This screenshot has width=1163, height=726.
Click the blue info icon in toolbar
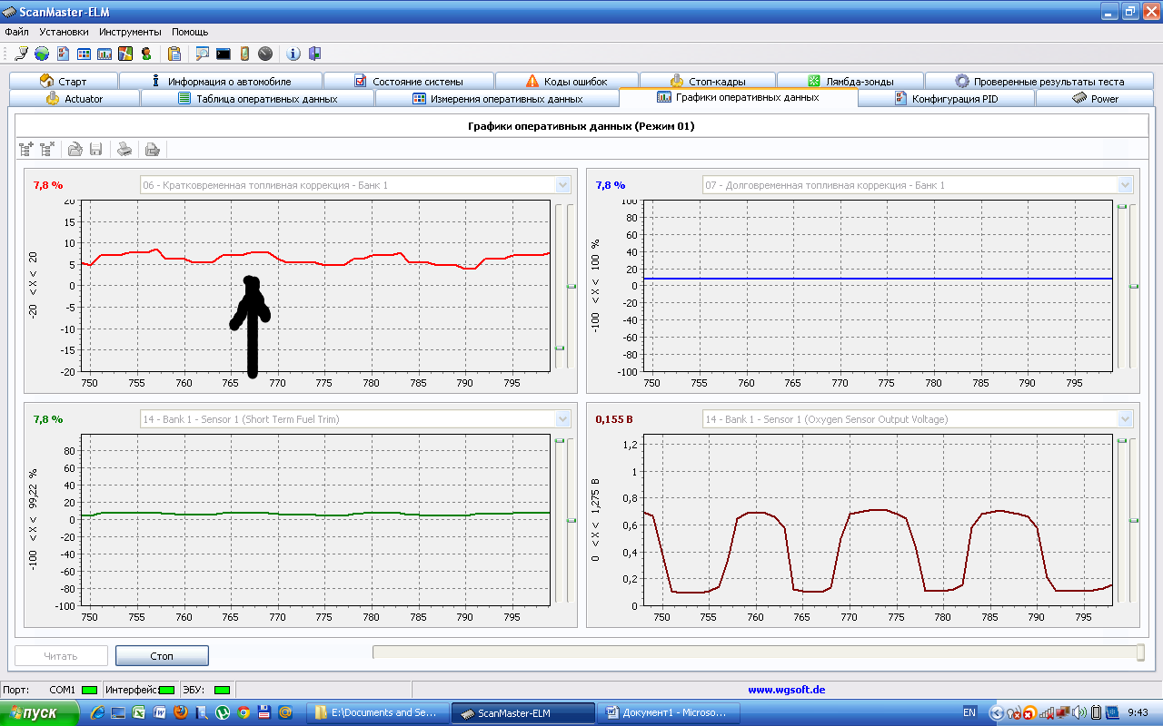pyautogui.click(x=293, y=54)
